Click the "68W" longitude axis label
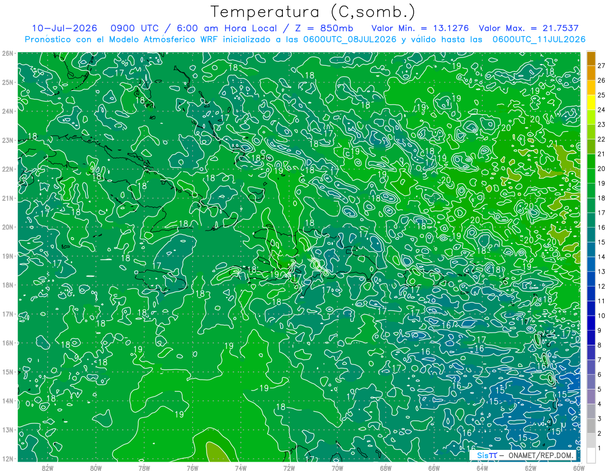615x475 pixels. [x=385, y=468]
